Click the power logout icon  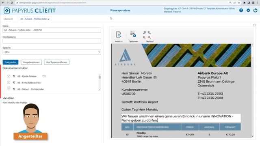(x=255, y=10)
